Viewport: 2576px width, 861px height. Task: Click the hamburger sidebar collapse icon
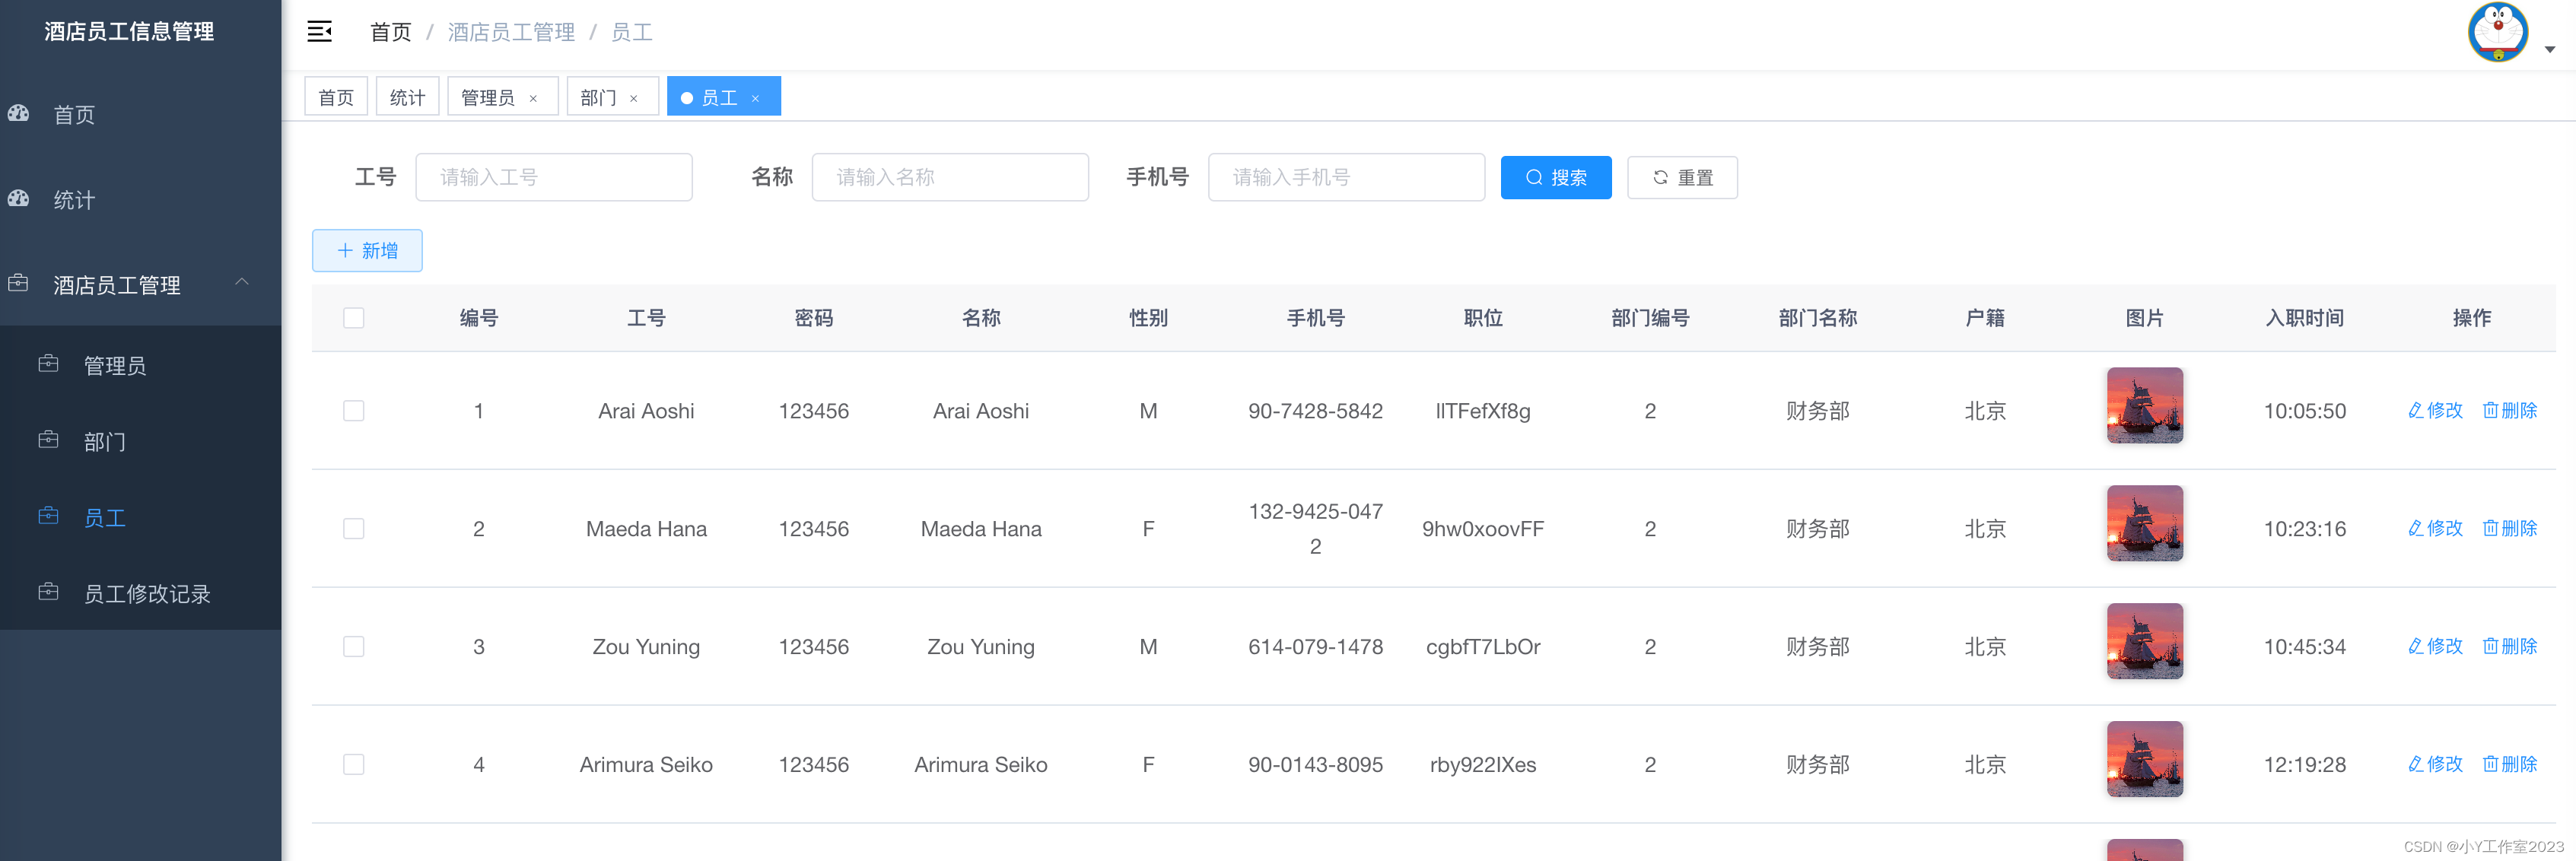click(319, 32)
